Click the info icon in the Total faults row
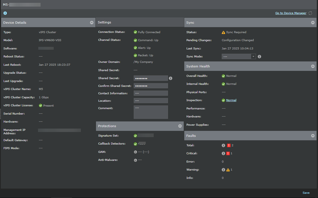 click(x=223, y=145)
